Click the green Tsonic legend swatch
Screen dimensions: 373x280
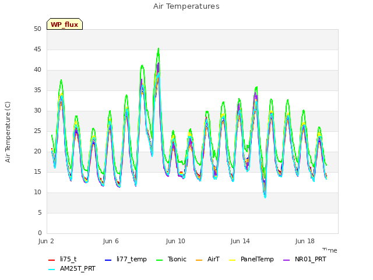(159, 260)
